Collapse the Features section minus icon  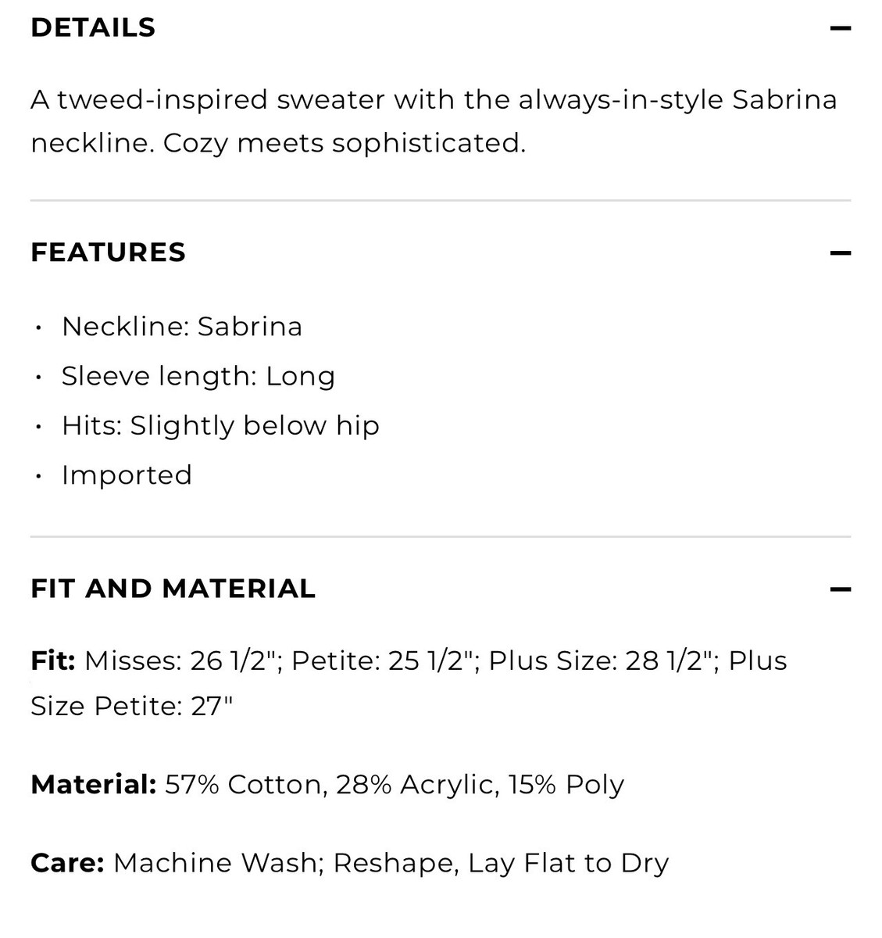click(x=840, y=253)
